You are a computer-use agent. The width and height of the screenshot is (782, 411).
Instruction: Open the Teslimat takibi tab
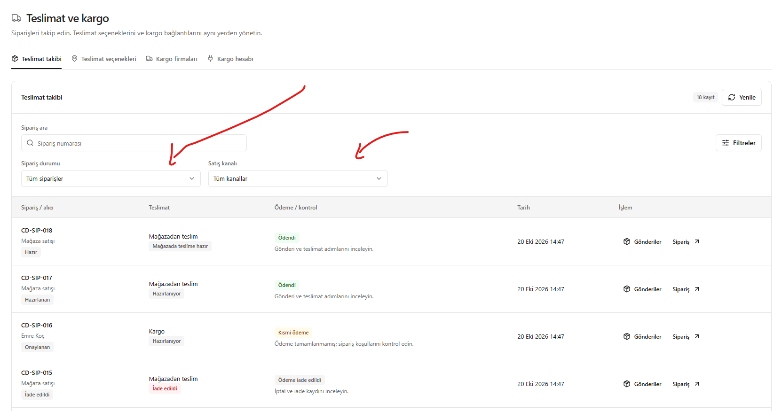37,59
